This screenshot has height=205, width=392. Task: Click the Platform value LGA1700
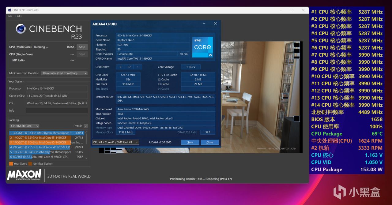(x=153, y=45)
